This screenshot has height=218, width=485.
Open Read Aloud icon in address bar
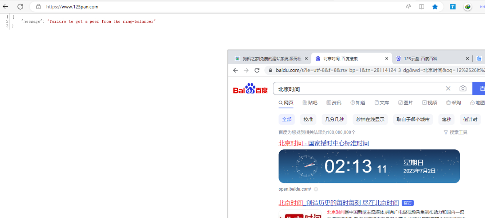coord(408,6)
